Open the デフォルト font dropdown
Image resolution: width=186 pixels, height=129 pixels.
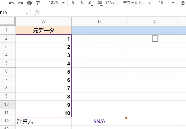(x=137, y=3)
